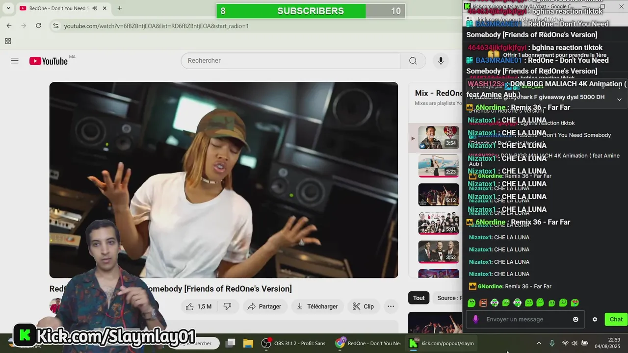Type area: click Envoyer un message field

click(x=525, y=319)
